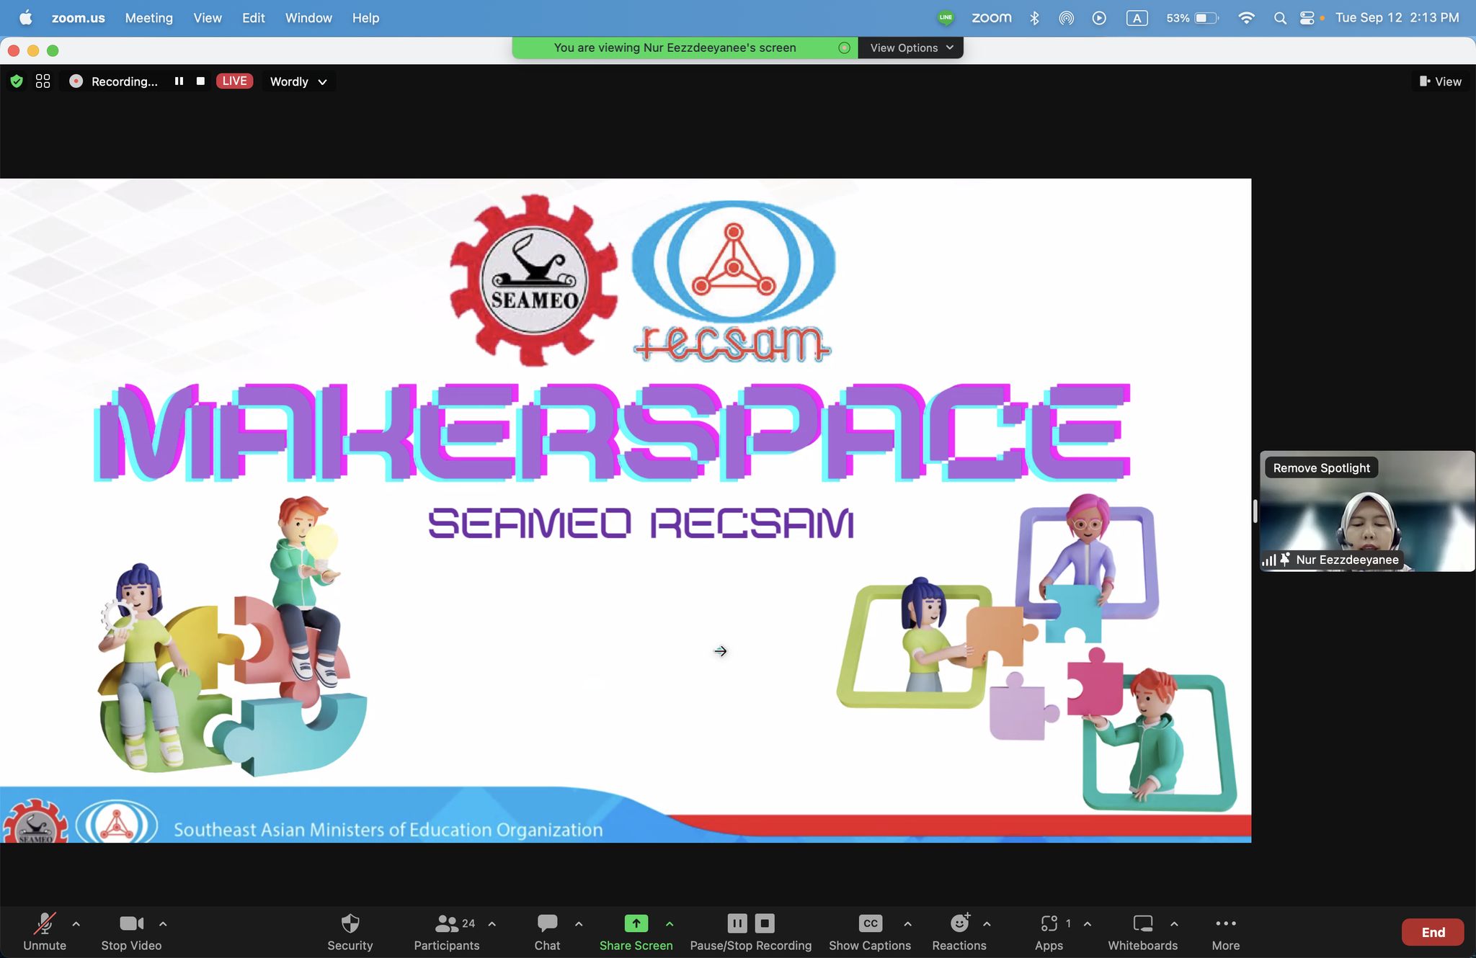1476x958 pixels.
Task: Click the Recording indicator
Action: coord(114,81)
